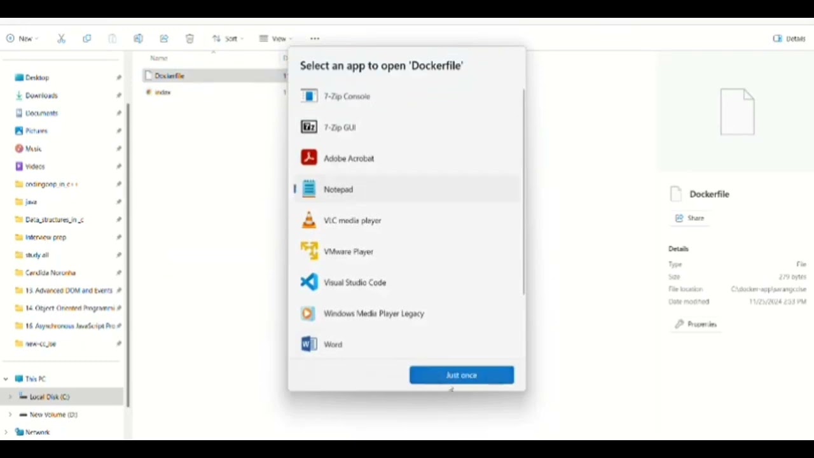Choose the 7-Zip GUI icon
Screen dimensions: 814x458
309,127
